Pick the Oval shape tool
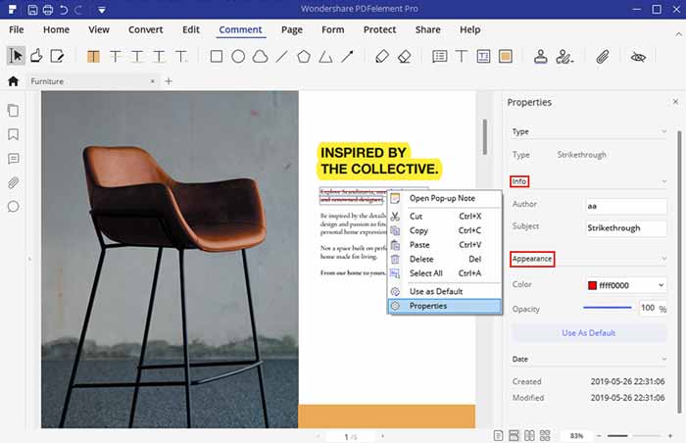The height and width of the screenshot is (443, 686). tap(238, 57)
